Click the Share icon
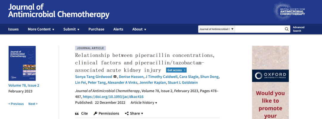 (x=127, y=113)
